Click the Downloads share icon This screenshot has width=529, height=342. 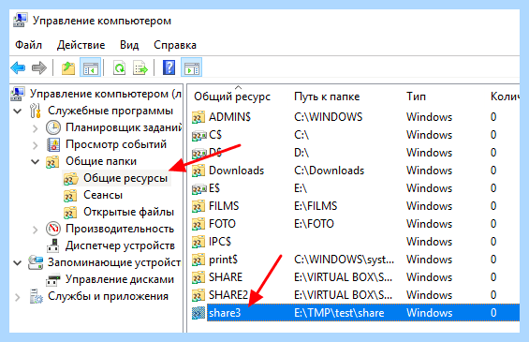(198, 171)
